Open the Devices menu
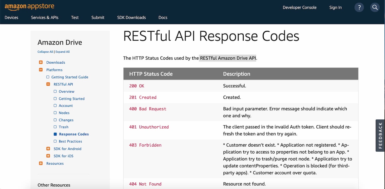Viewport: 385px width, 189px height. (x=11, y=17)
